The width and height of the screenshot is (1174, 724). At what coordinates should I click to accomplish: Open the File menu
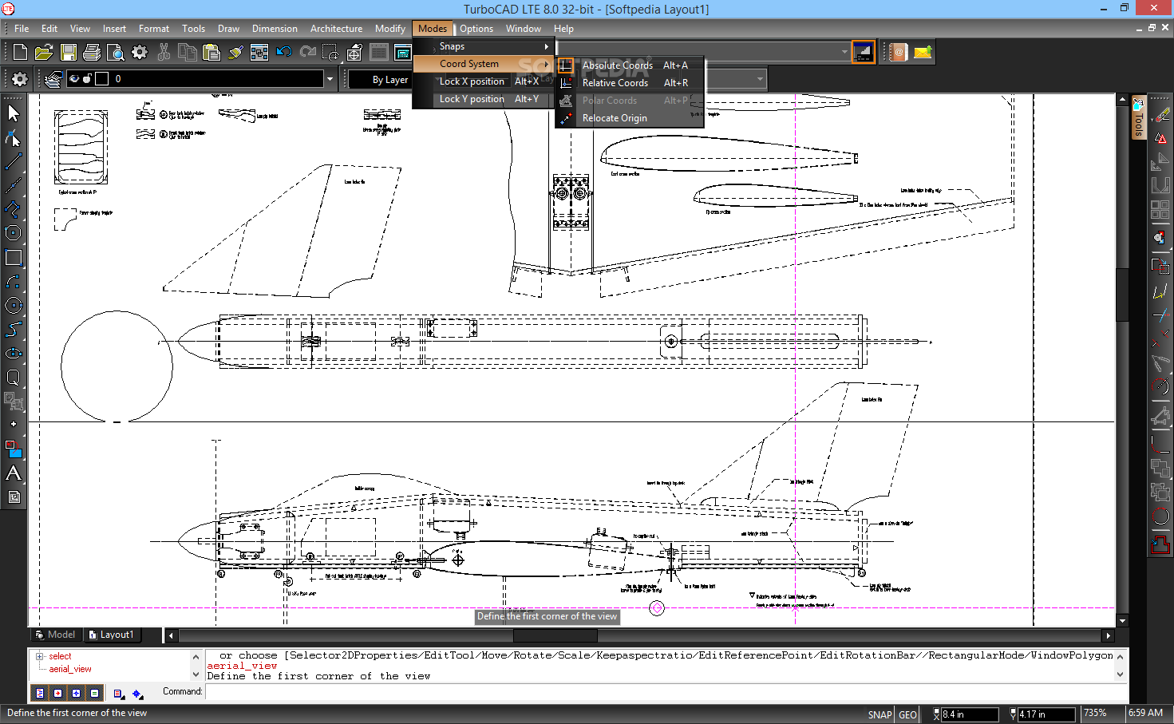click(22, 29)
